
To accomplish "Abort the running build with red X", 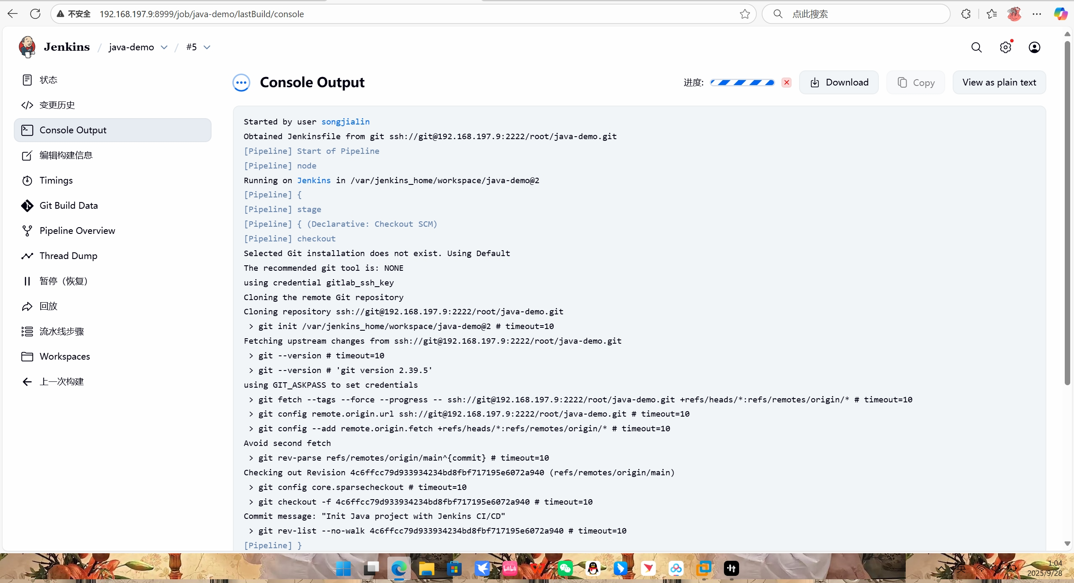I will point(787,83).
